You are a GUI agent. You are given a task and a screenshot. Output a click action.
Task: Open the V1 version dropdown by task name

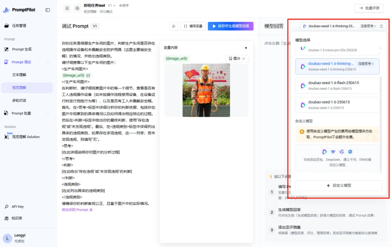[112, 5]
